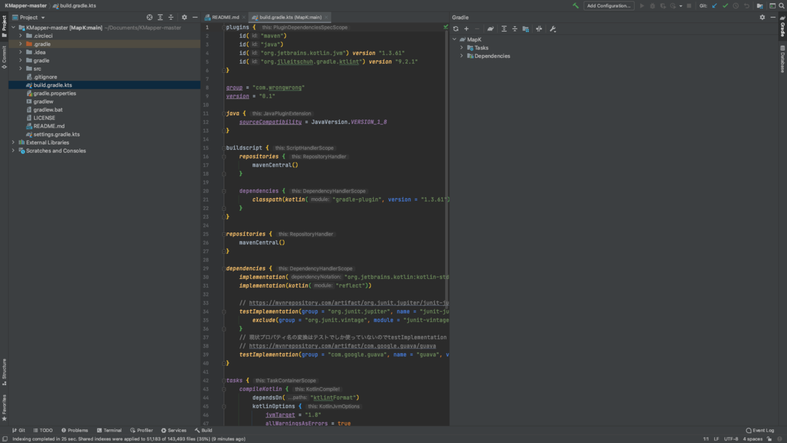Image resolution: width=787 pixels, height=443 pixels.
Task: Open the mvnrepository guava link in comment
Action: [342, 346]
